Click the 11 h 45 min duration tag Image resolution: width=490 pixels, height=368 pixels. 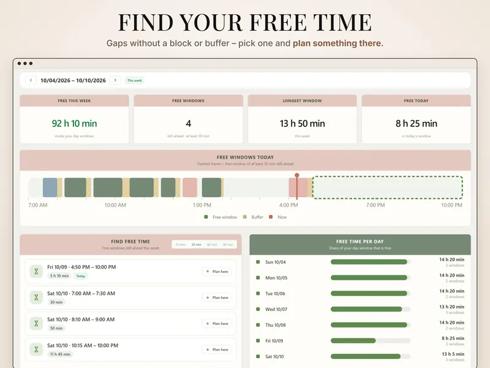(60, 355)
